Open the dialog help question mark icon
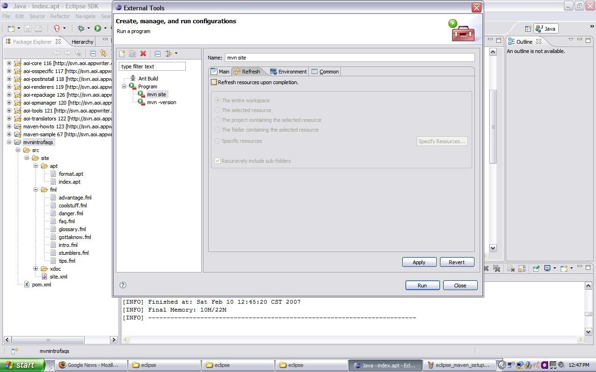Screen dimensions: 596x372 pos(123,285)
